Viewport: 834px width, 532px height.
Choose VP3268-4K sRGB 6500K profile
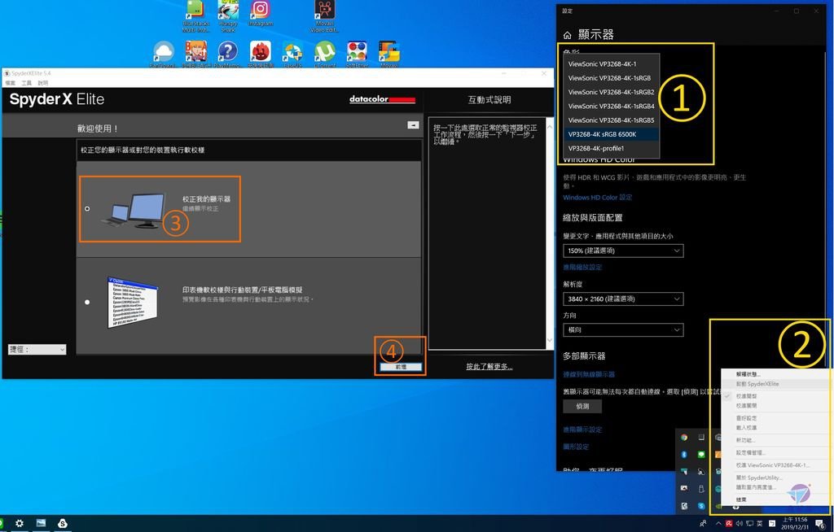[612, 134]
